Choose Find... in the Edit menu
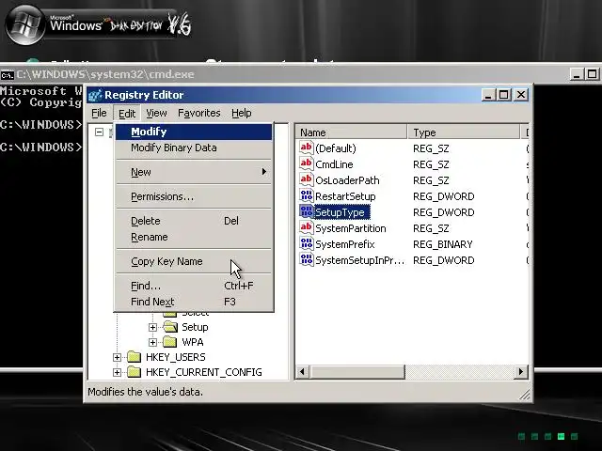The height and width of the screenshot is (451, 602). (x=194, y=286)
